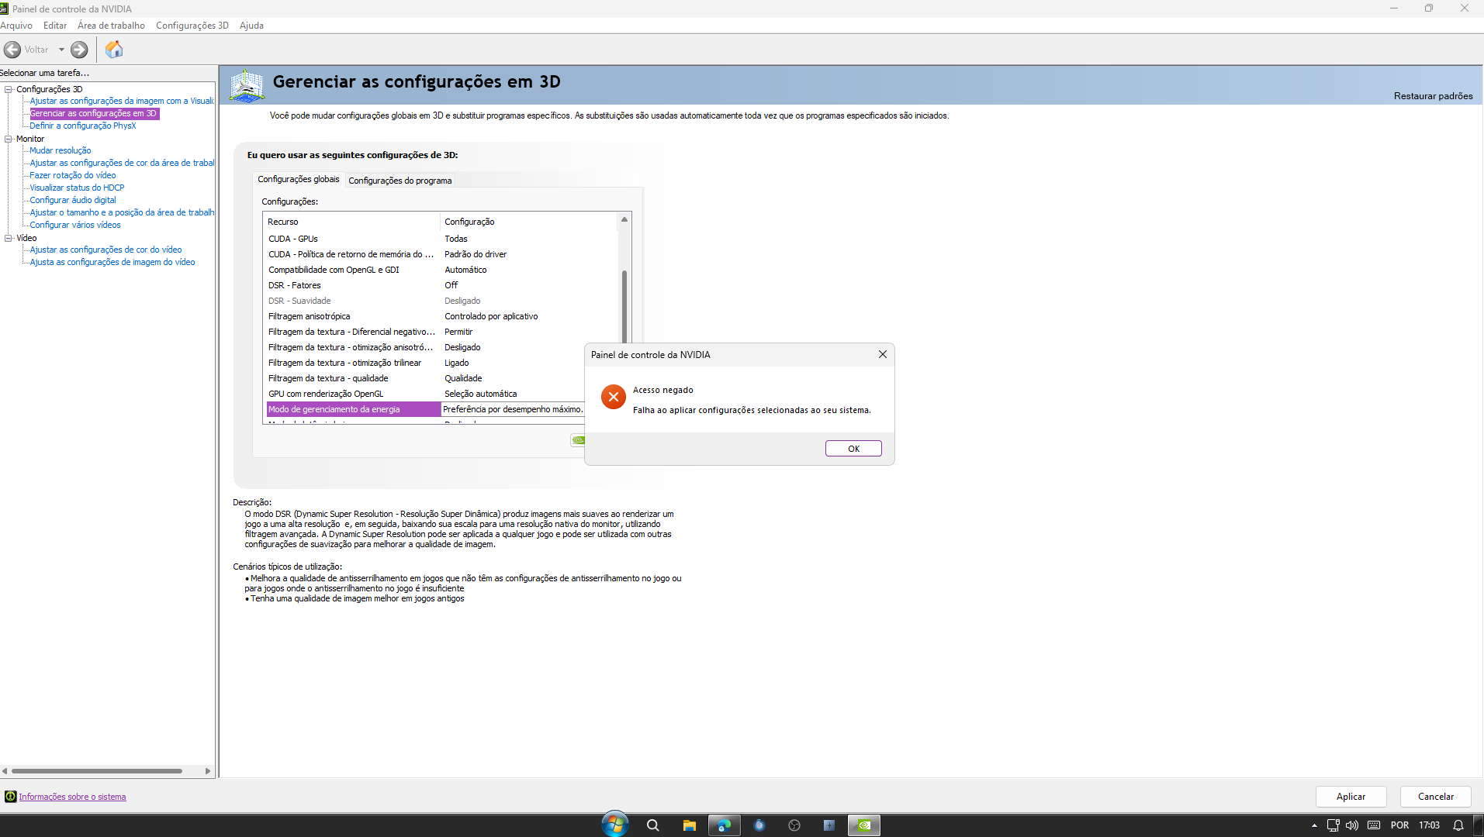Open Configurar vários vídeos
The image size is (1484, 837).
click(x=75, y=225)
